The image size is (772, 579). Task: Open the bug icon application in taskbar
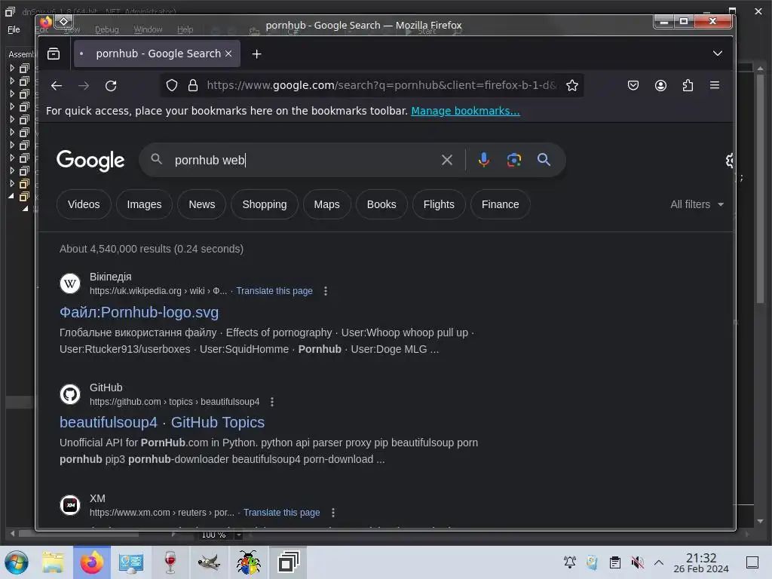pos(248,562)
